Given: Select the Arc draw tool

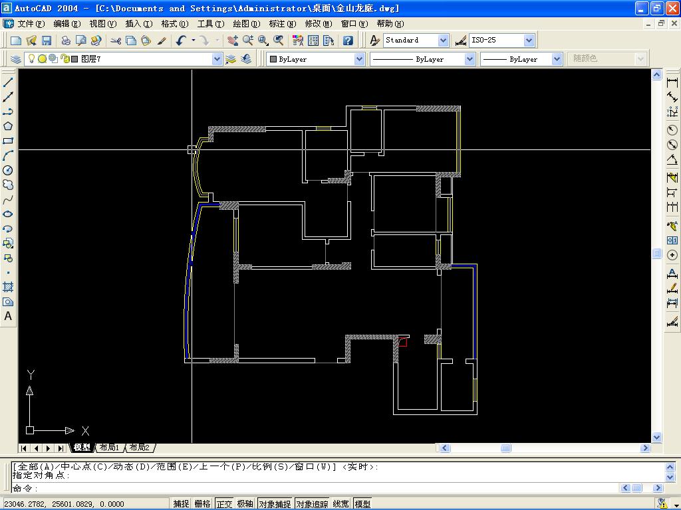Looking at the screenshot, I should point(8,155).
